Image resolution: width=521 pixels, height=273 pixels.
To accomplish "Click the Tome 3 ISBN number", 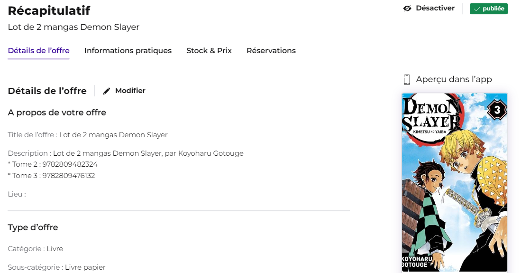I will click(68, 176).
